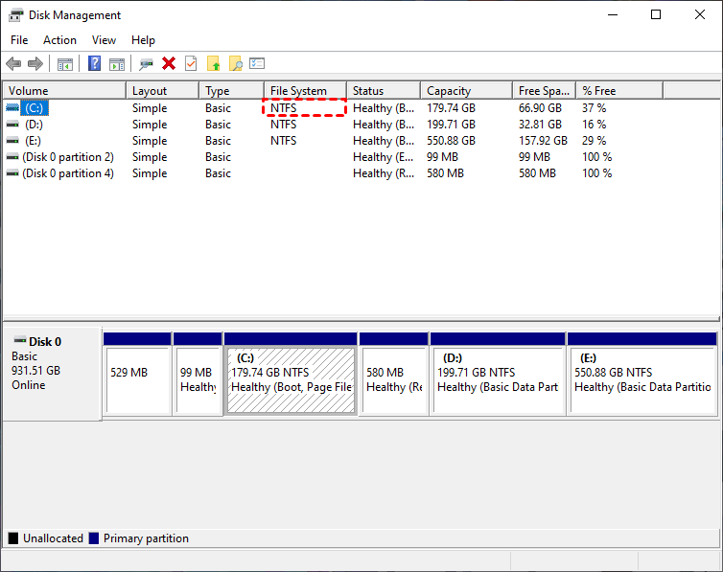Sort by the Type column header
This screenshot has width=723, height=572.
click(x=232, y=91)
